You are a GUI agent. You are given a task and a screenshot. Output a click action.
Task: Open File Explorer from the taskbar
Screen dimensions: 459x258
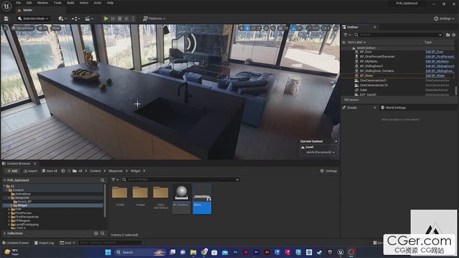point(193,252)
